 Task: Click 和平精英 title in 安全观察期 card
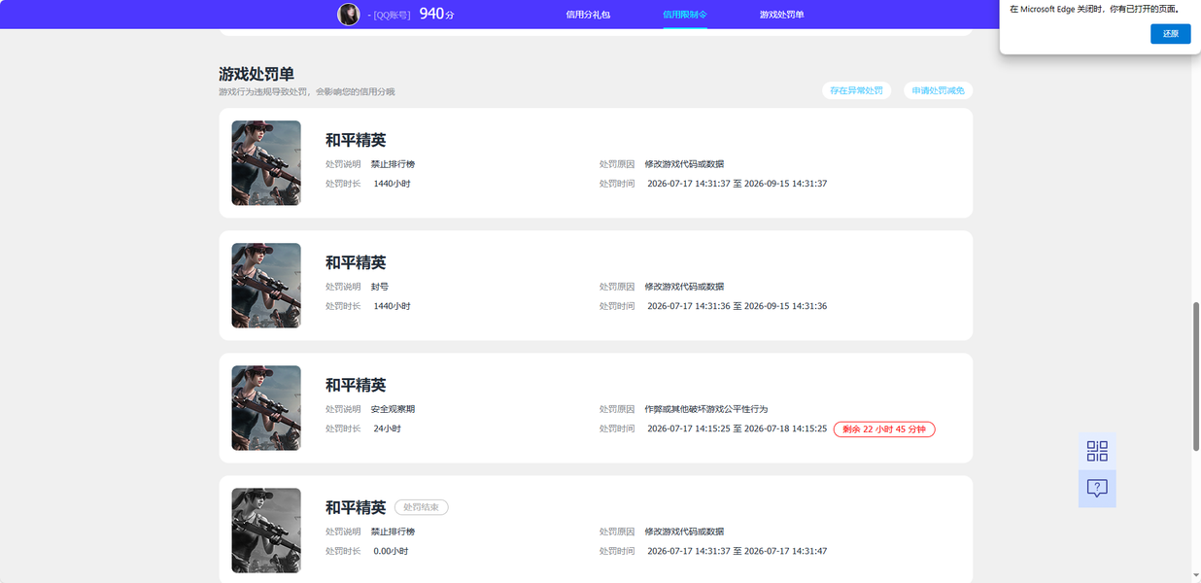point(356,385)
